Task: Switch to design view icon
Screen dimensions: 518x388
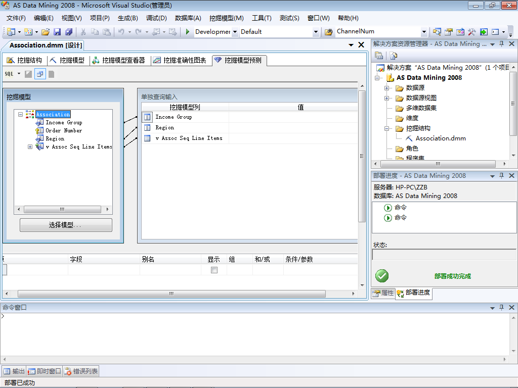Action: [28, 74]
